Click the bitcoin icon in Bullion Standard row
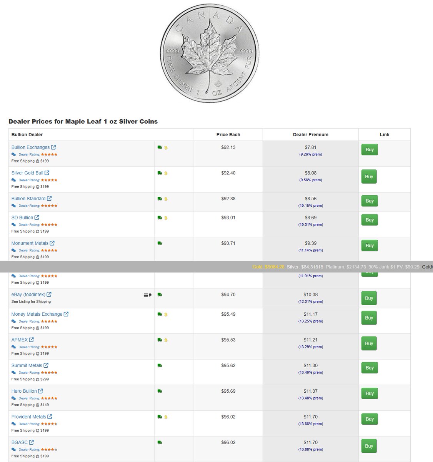Screen dimensions: 433x462 pyautogui.click(x=166, y=199)
